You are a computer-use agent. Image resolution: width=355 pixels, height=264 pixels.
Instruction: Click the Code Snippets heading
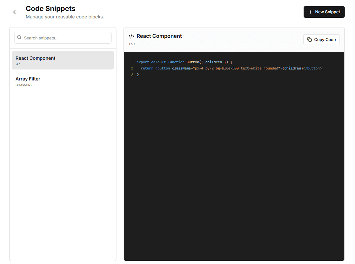[x=50, y=8]
